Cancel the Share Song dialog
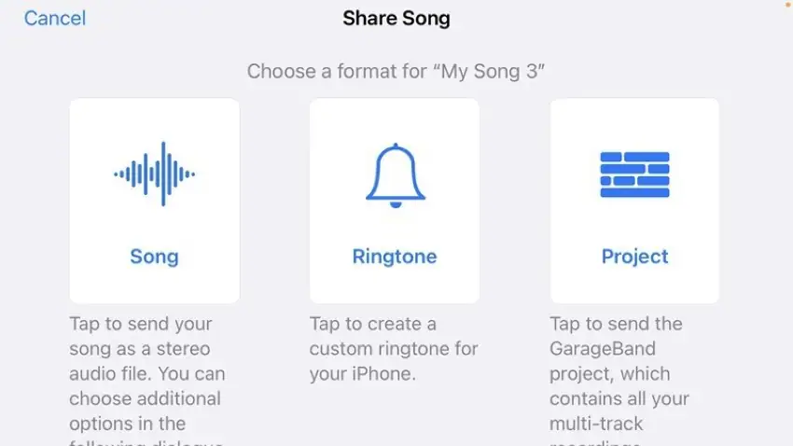This screenshot has height=446, width=793. click(x=54, y=18)
